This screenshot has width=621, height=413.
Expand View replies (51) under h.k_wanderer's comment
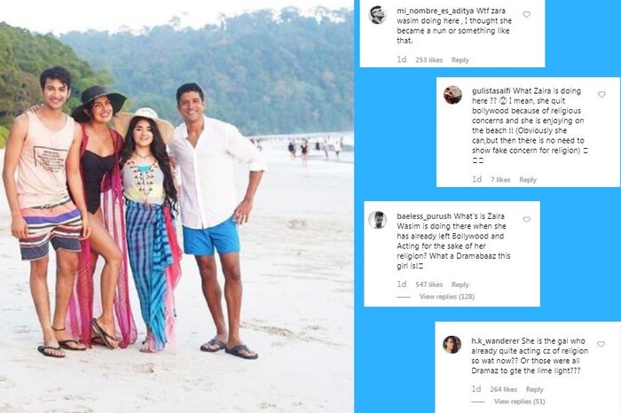pos(522,401)
